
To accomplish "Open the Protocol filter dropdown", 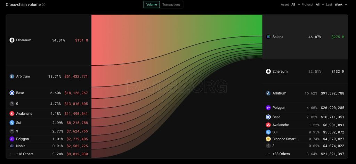I will click(320, 5).
